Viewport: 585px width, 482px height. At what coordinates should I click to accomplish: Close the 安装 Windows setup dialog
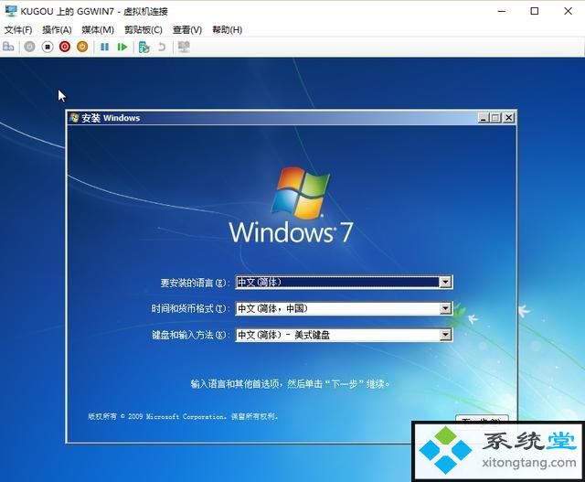pyautogui.click(x=508, y=118)
